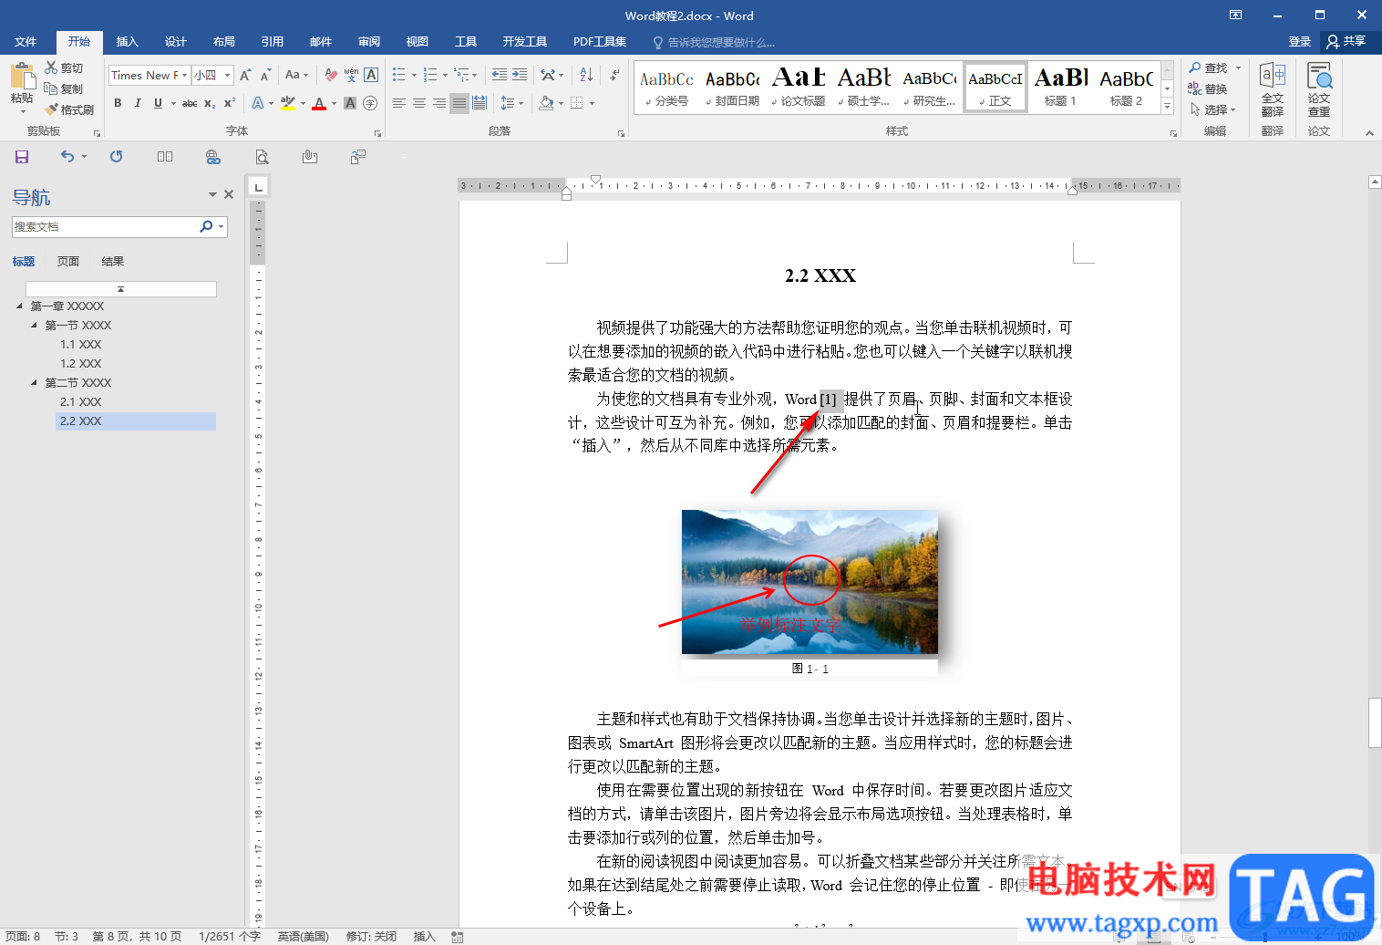Viewport: 1382px width, 945px height.
Task: Click the Clear Formatting eraser icon
Action: tap(331, 75)
